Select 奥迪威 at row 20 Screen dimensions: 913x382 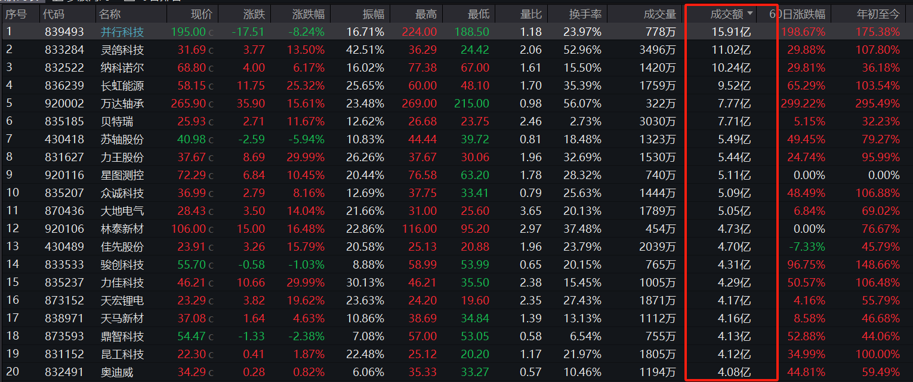(117, 372)
